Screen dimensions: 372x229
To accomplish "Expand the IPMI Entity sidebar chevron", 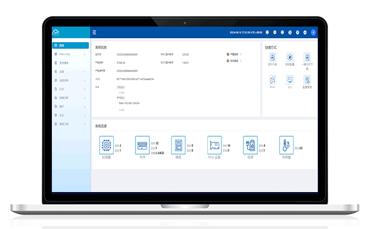I will click(85, 54).
